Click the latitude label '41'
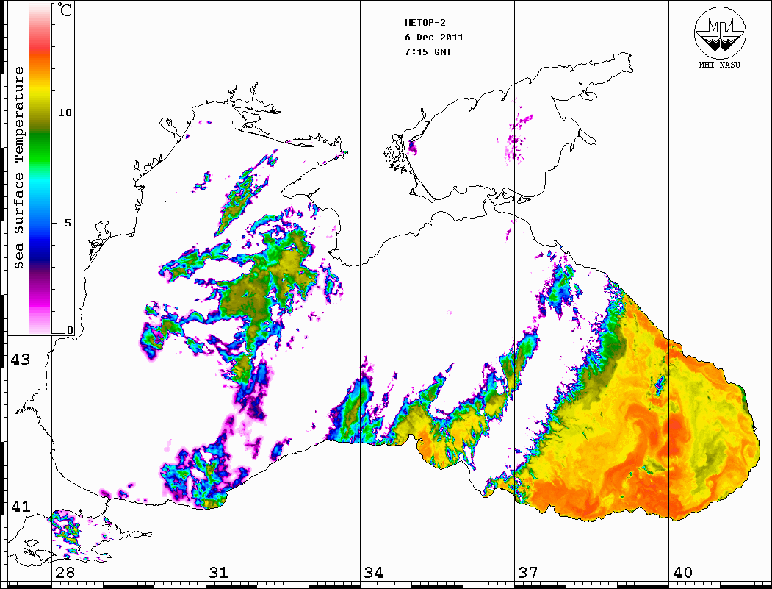 [21, 506]
